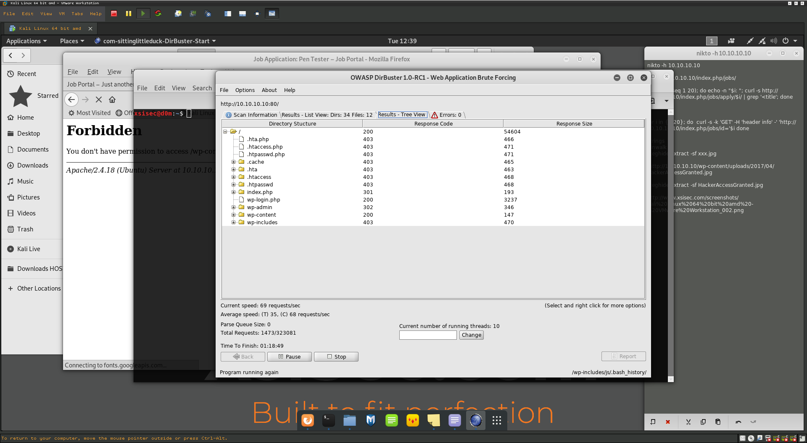This screenshot has width=807, height=443.
Task: Sort by the Response Code column header
Action: pyautogui.click(x=433, y=123)
